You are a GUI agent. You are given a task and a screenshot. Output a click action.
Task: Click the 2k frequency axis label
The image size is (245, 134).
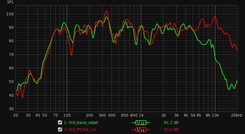click(164, 115)
